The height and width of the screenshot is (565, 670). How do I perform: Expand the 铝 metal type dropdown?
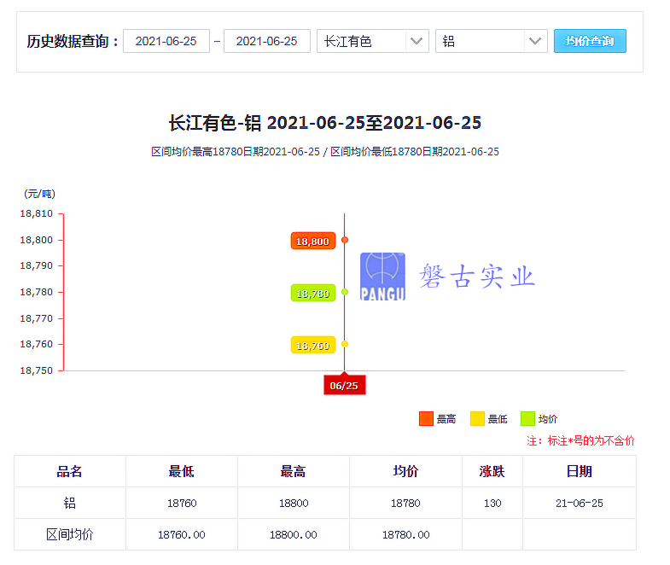(491, 41)
